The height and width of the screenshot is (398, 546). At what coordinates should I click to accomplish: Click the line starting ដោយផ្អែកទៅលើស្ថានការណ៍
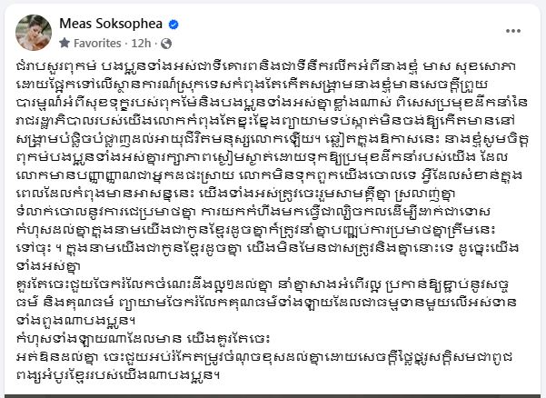(x=253, y=85)
